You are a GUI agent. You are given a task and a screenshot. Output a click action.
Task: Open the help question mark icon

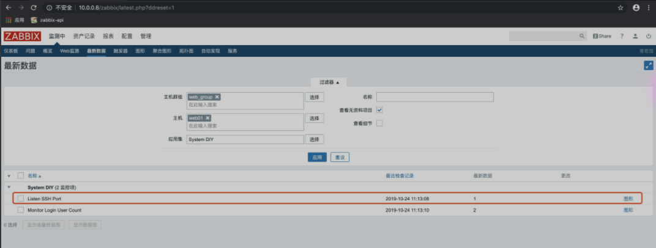pyautogui.click(x=622, y=36)
